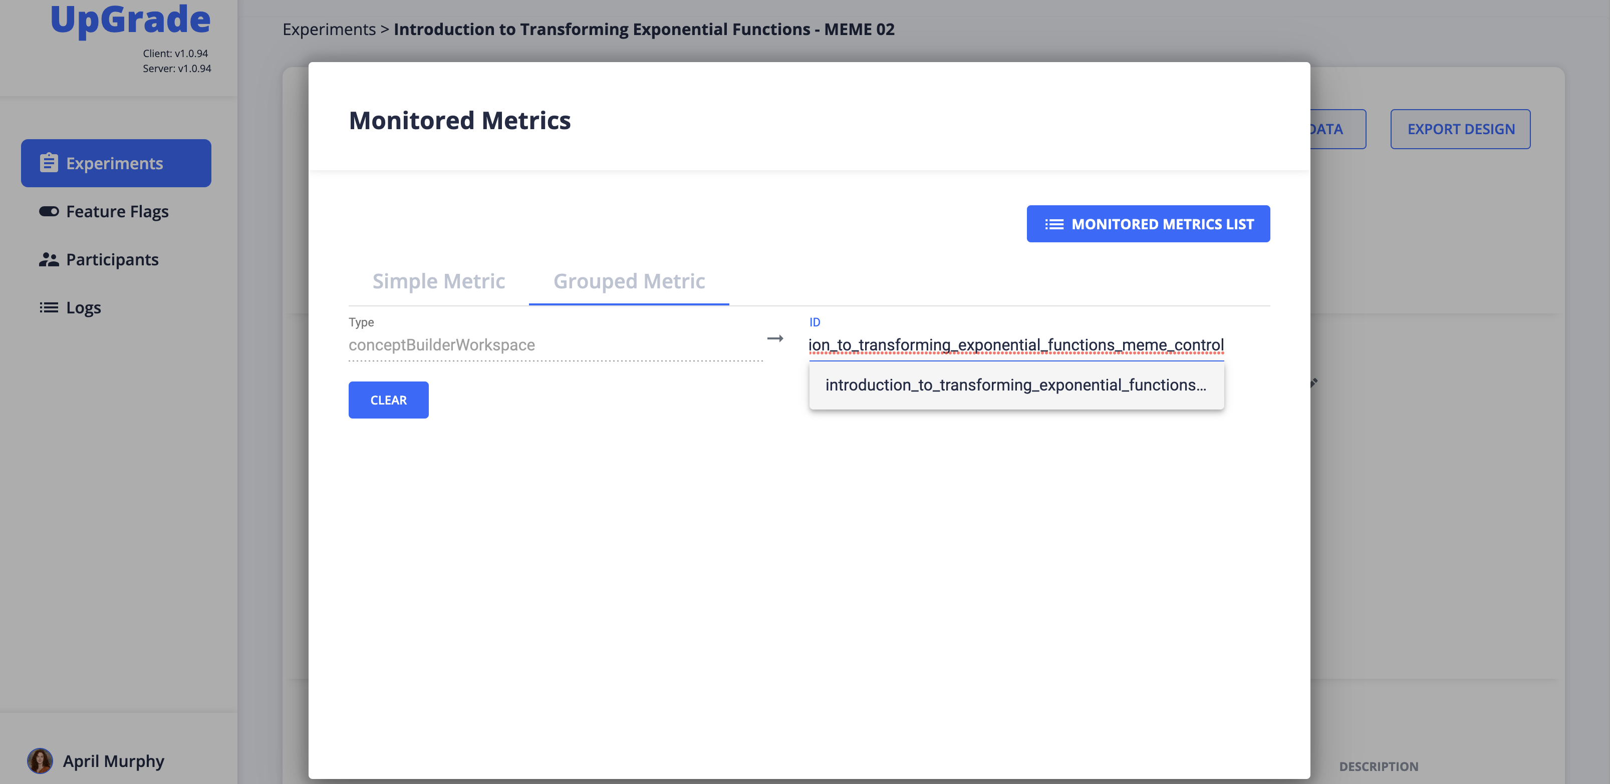Screen dimensions: 1610x784
Task: Click the CLEAR button
Action: coord(388,399)
